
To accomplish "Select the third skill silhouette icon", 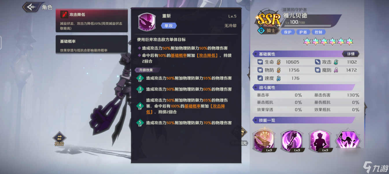I will [319, 140].
